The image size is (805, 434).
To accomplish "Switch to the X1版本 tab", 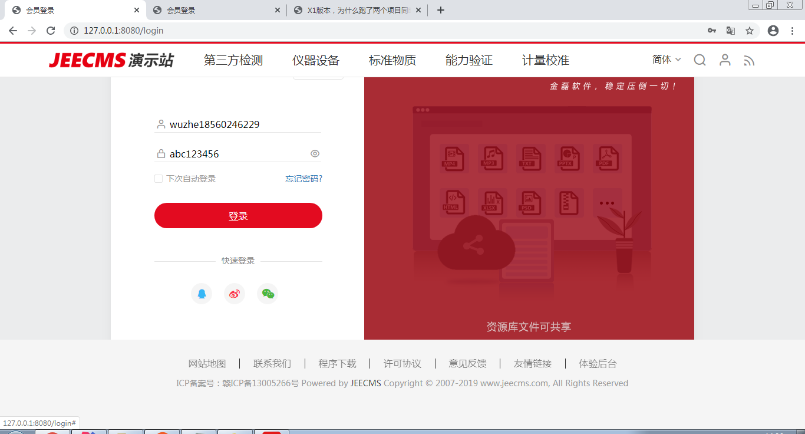I will [x=358, y=10].
